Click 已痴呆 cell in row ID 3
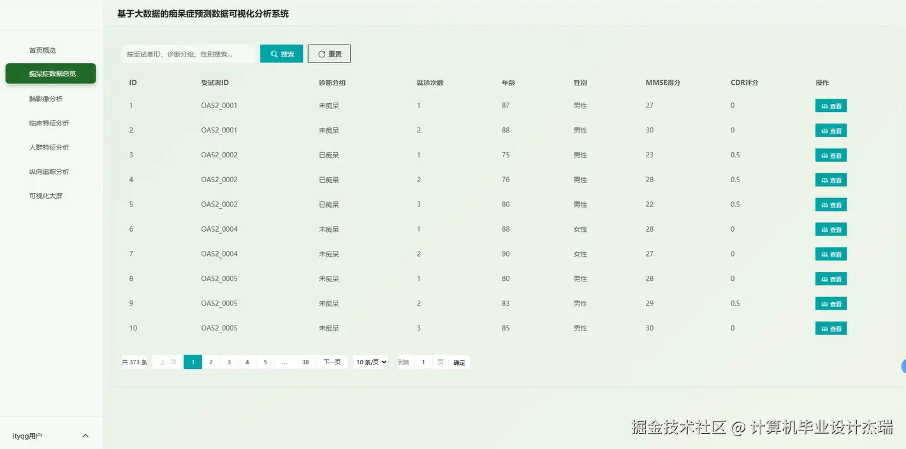The height and width of the screenshot is (449, 906). 329,155
